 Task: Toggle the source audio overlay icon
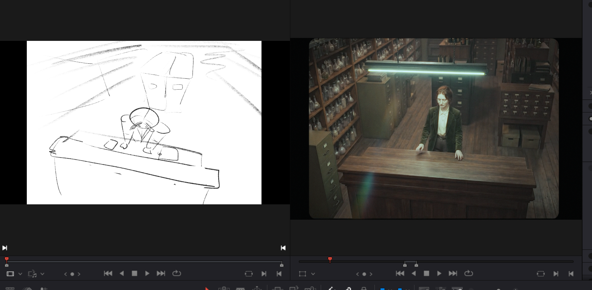coord(32,274)
